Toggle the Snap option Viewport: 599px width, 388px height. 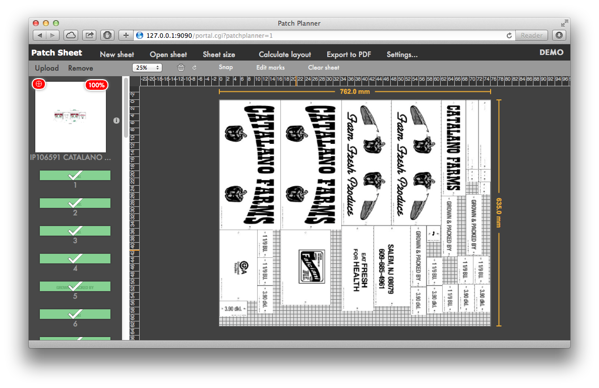[226, 68]
